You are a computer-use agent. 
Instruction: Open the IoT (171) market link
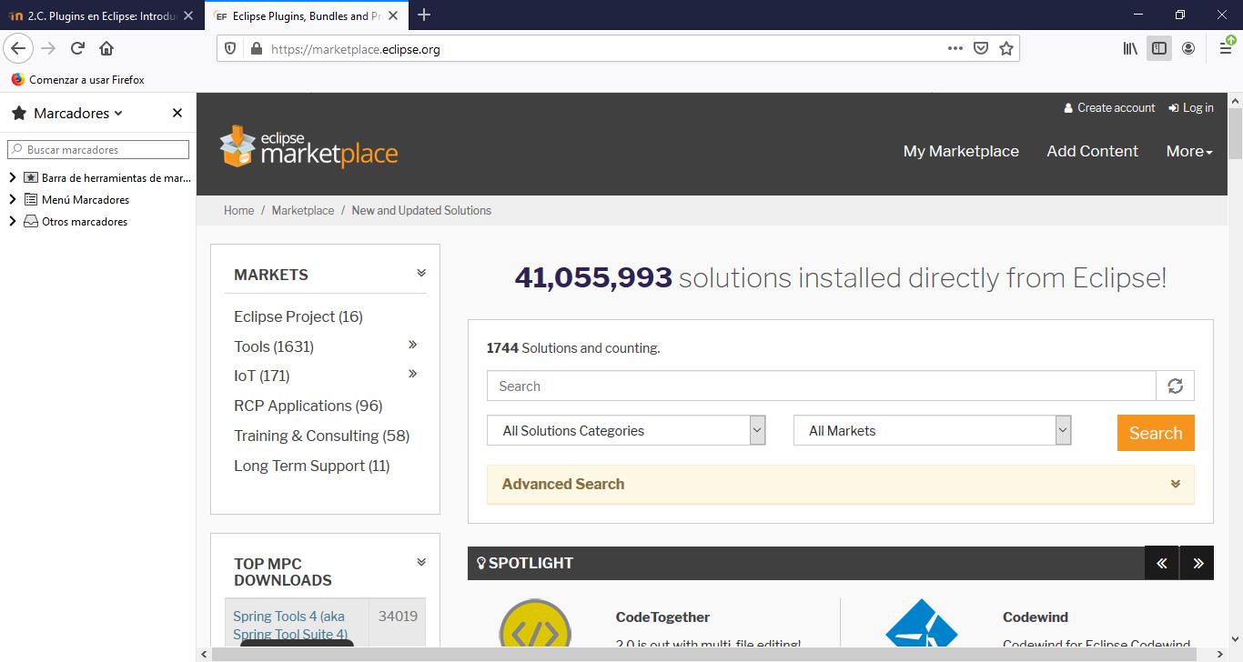[x=262, y=376]
